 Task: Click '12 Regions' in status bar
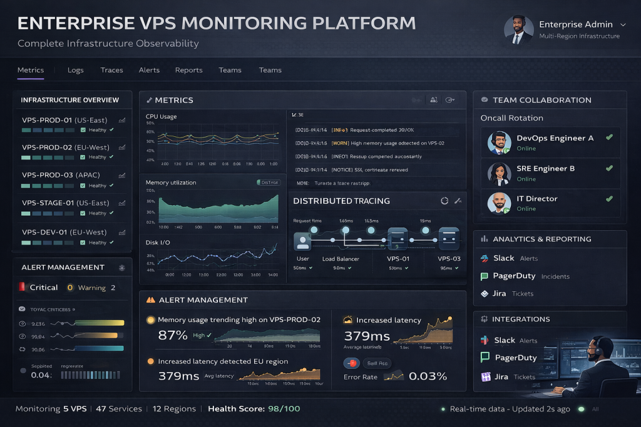coord(174,409)
